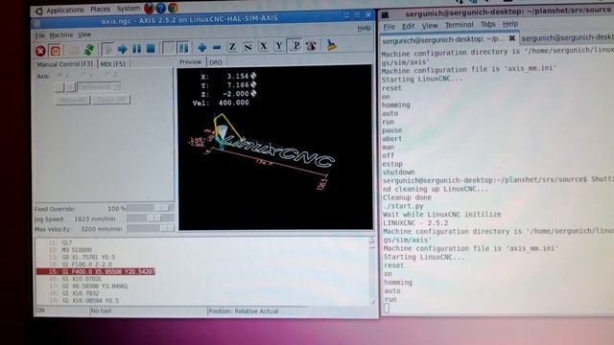Open the Help menu in AXIS
The height and width of the screenshot is (345, 614).
pyautogui.click(x=364, y=28)
